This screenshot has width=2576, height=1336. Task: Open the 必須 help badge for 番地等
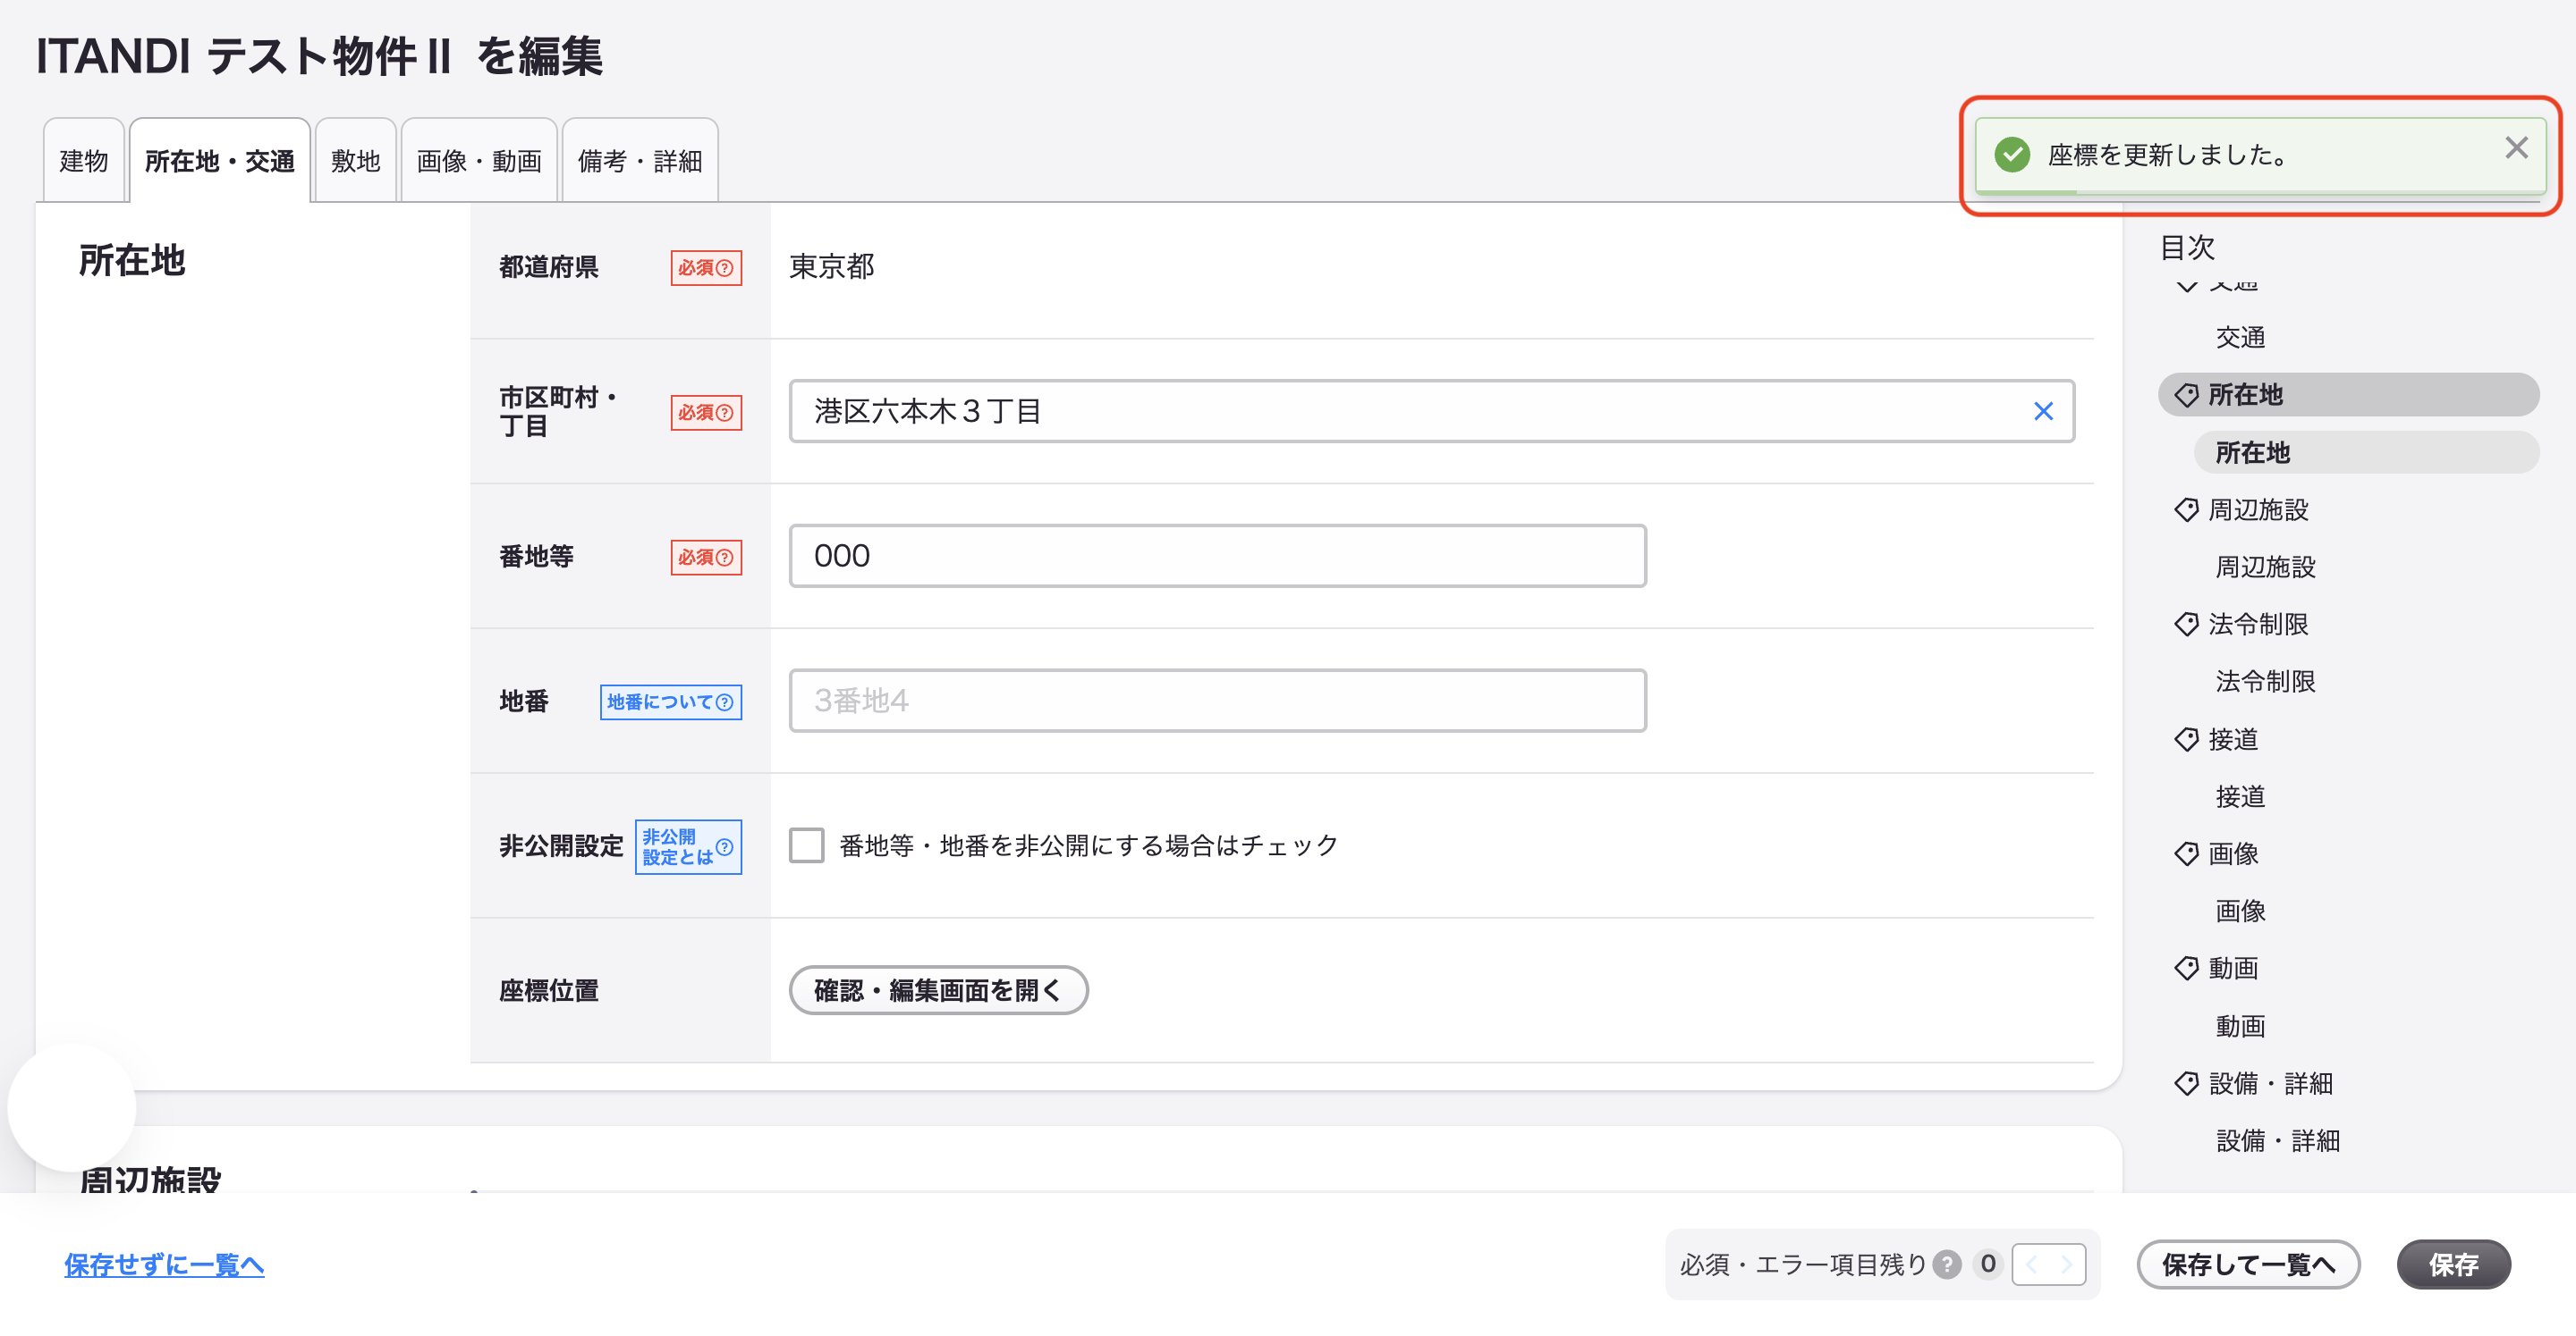706,557
